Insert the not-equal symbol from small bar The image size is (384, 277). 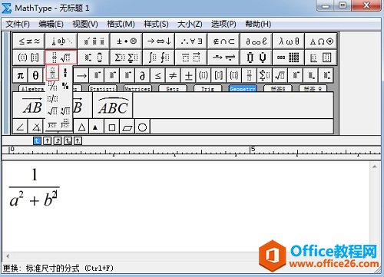173,76
